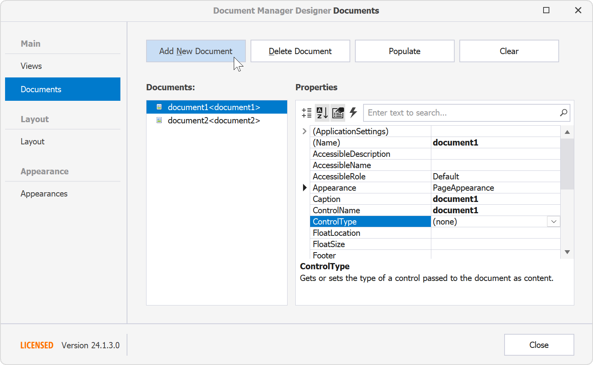Click the search magnifier icon

point(563,113)
